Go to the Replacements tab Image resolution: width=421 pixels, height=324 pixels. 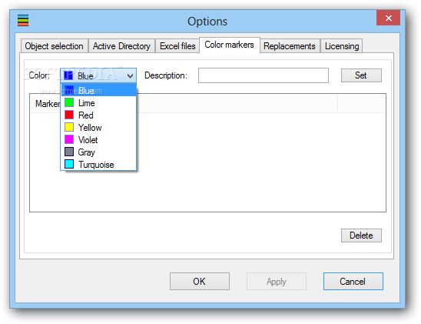[x=290, y=46]
